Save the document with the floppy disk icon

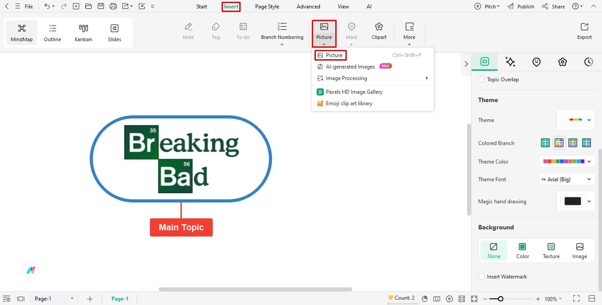(101, 7)
